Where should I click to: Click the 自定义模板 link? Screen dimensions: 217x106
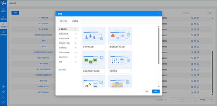click(x=62, y=70)
